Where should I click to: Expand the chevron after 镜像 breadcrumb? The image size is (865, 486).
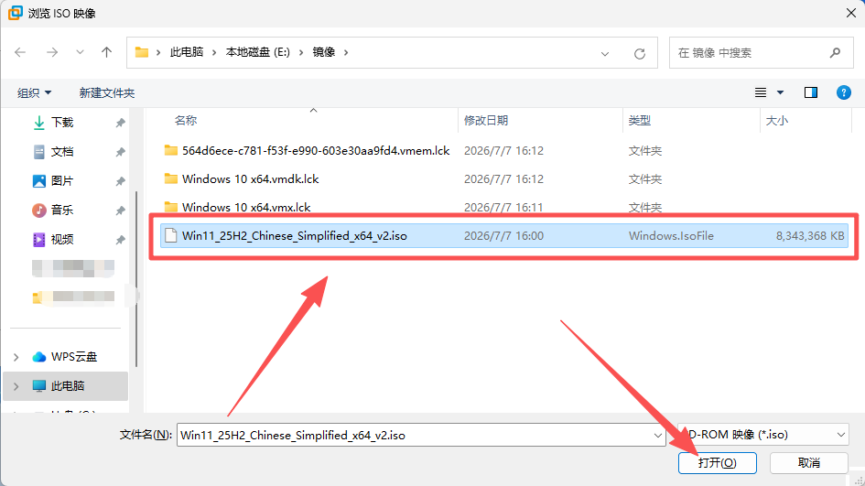coord(346,52)
